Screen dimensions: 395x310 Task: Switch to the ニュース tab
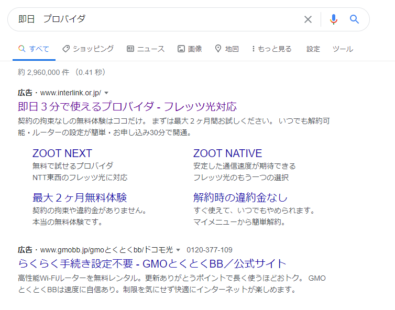[146, 49]
